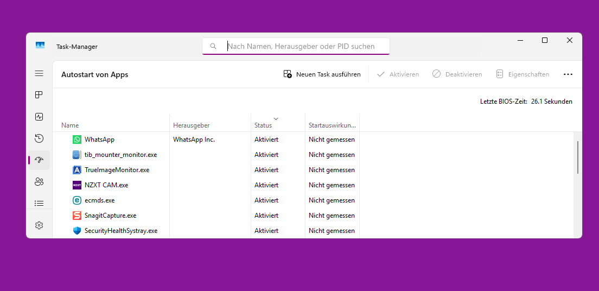Open the hamburger navigation menu
The height and width of the screenshot is (291, 599).
click(39, 73)
